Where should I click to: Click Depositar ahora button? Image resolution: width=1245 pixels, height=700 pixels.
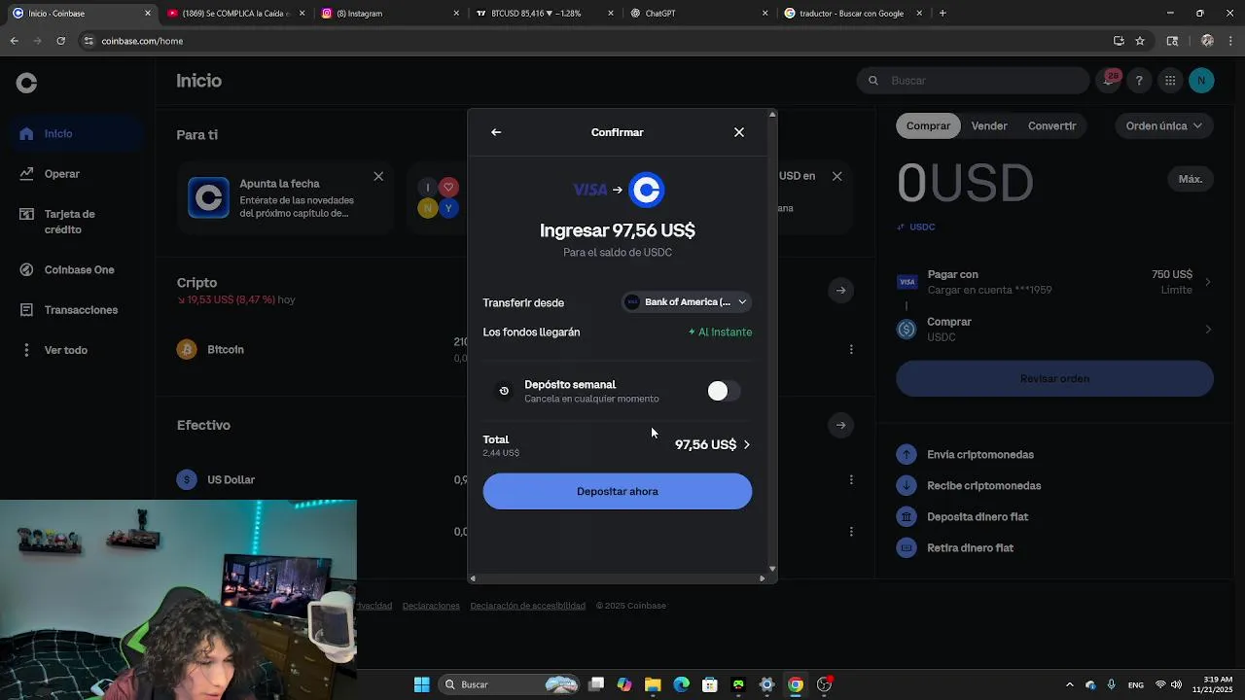point(618,491)
